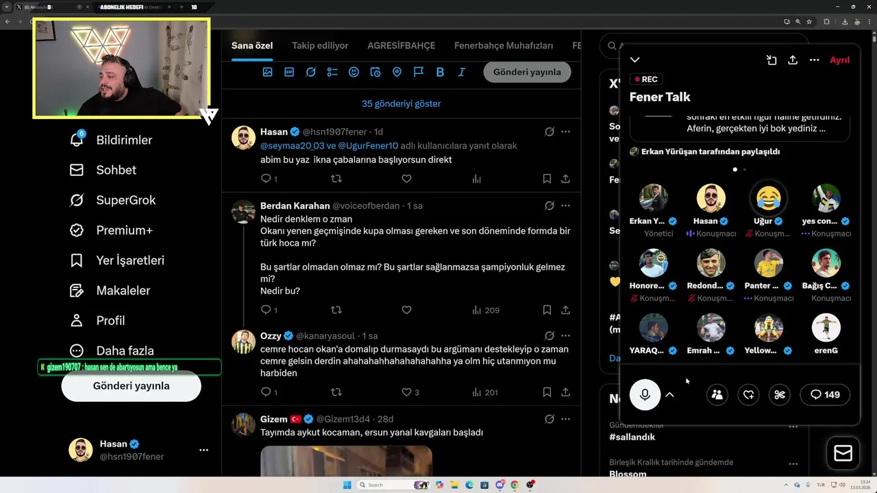Open SuperGrok from the sidebar

click(113, 200)
